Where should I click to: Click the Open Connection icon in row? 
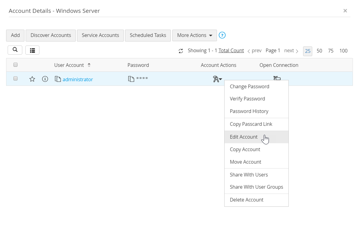click(277, 78)
